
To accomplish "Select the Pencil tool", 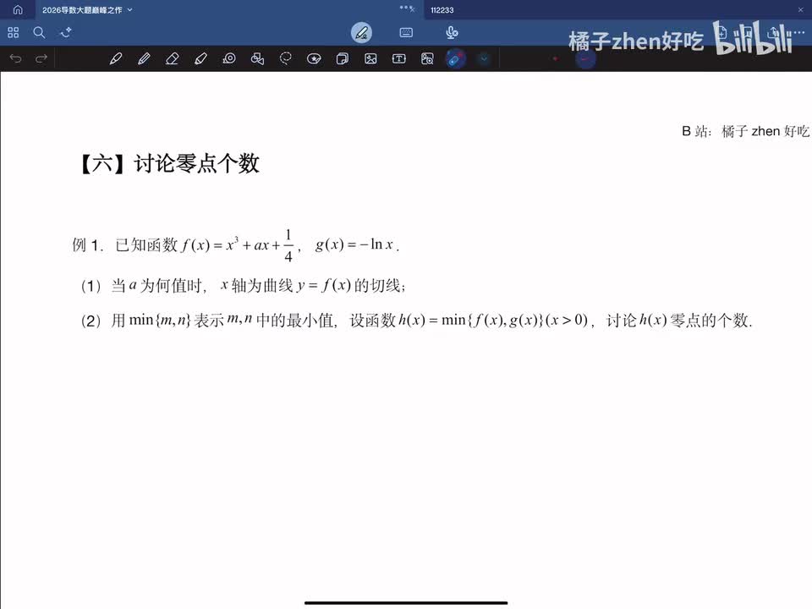I will tap(144, 58).
